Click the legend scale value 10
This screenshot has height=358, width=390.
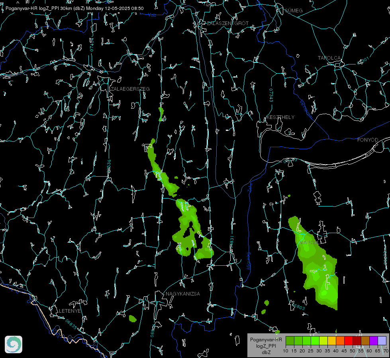point(286,351)
